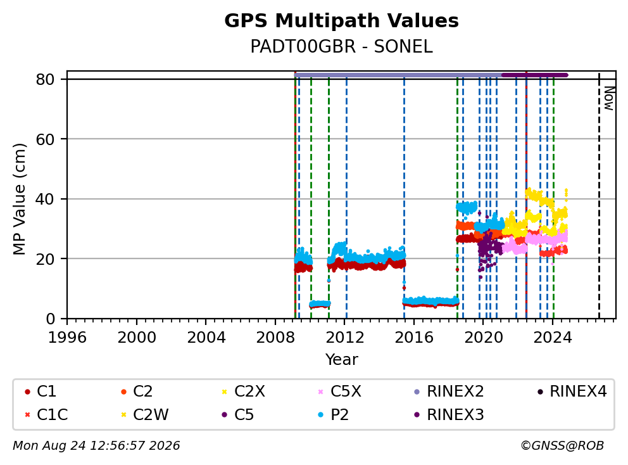Click the 20 y-axis tick label

(45, 259)
